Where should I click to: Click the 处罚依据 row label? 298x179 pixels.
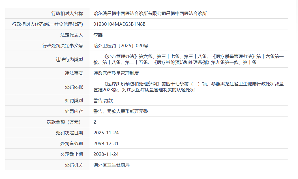pyautogui.click(x=74, y=87)
